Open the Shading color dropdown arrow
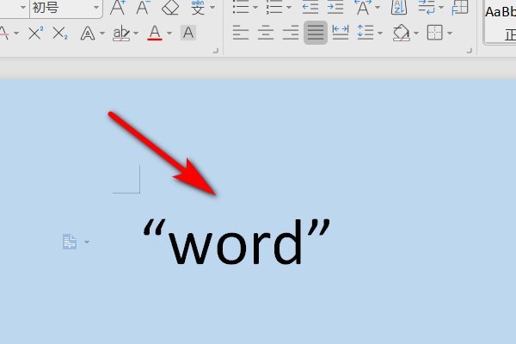The width and height of the screenshot is (516, 344). [416, 34]
